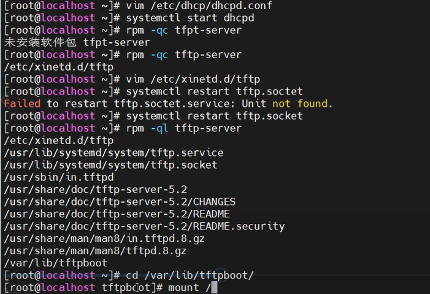Click the misspelled 'tftp.soctet' restart command
The height and width of the screenshot is (294, 430).
click(214, 91)
